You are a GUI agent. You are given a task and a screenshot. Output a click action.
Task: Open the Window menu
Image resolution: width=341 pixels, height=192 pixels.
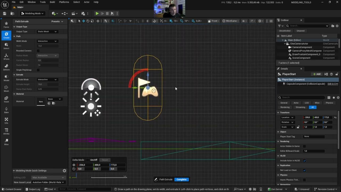coord(31,2)
